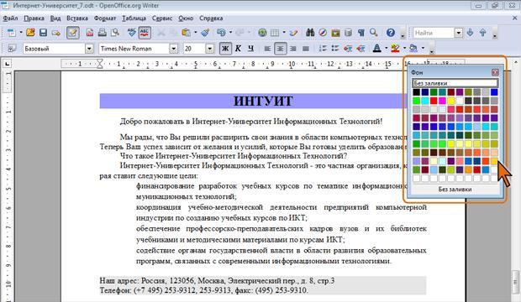Open the Paste options arrow
Image resolution: width=521 pixels, height=302 pixels.
tap(195, 33)
